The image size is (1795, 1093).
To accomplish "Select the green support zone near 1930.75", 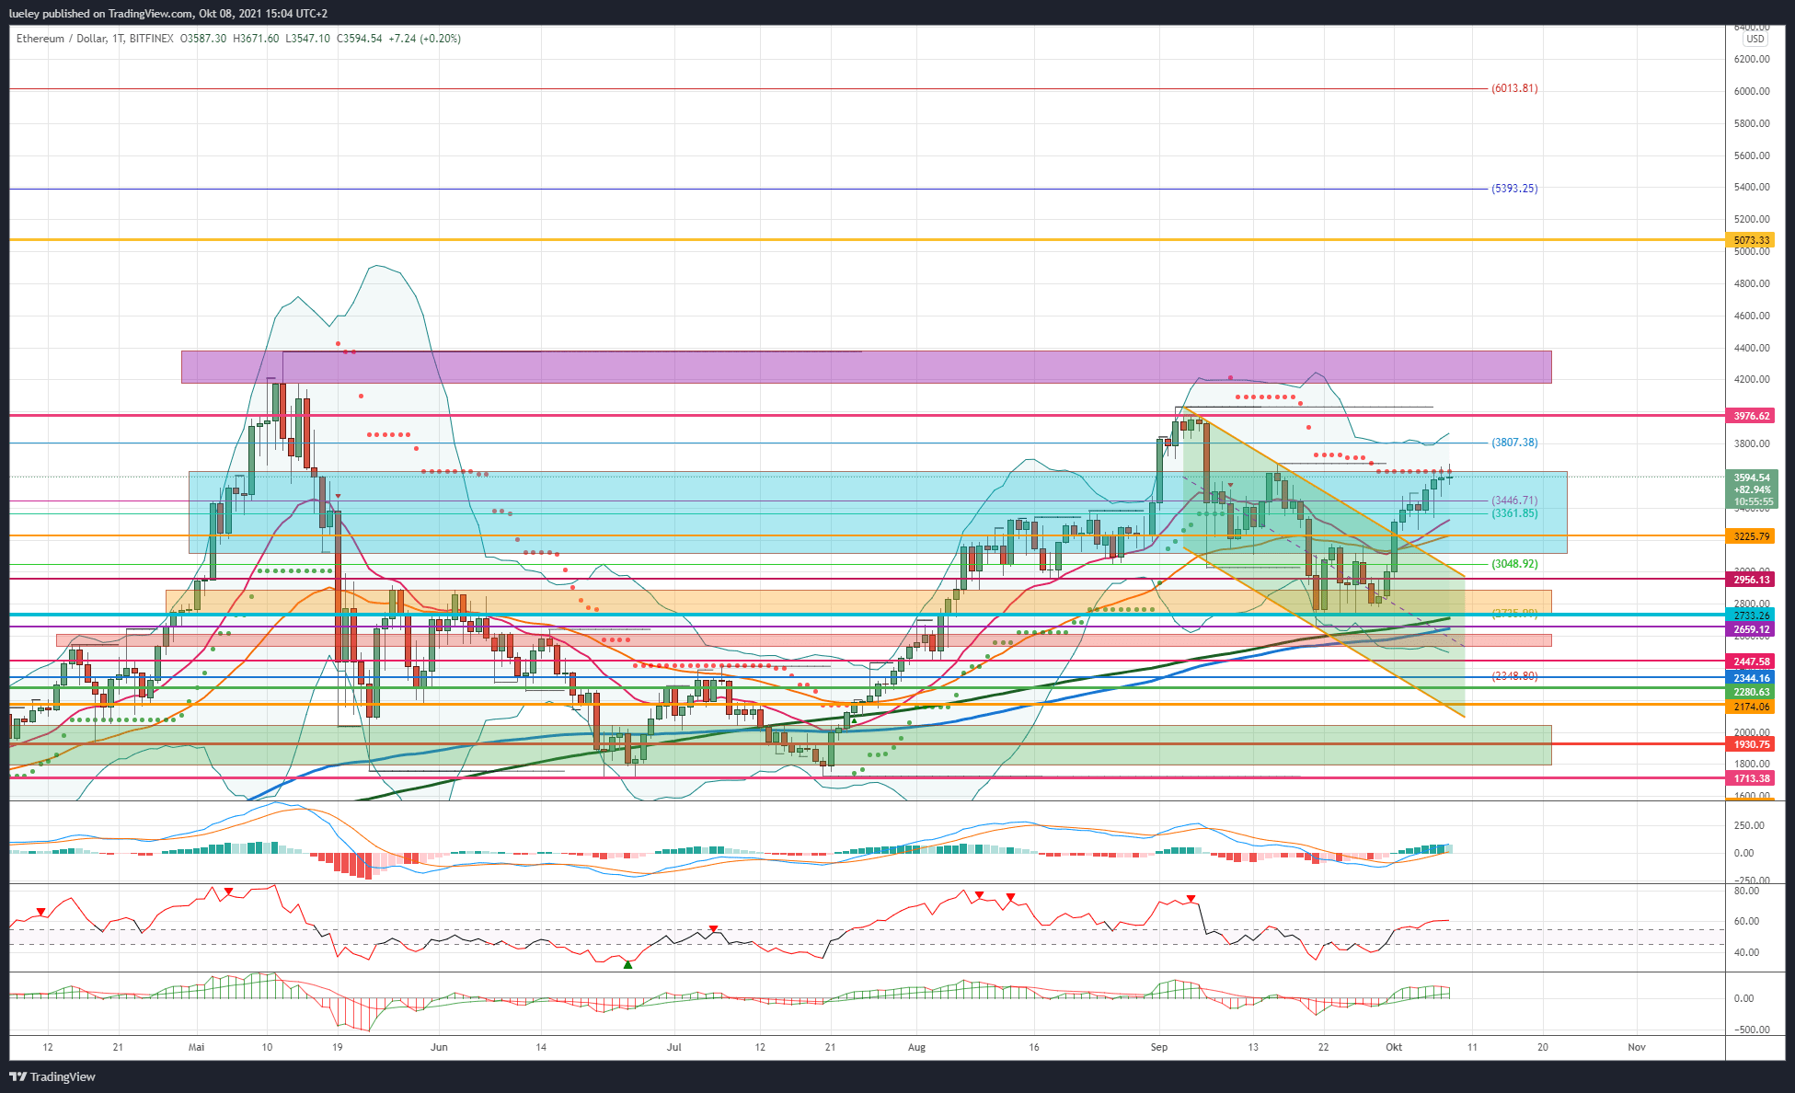I will (780, 745).
